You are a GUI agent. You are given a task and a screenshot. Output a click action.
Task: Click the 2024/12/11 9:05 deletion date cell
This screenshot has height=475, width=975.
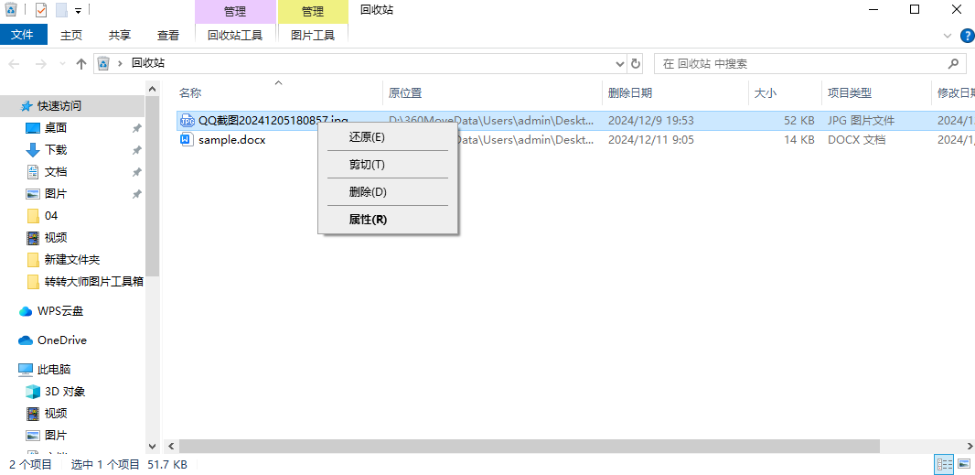(x=651, y=139)
